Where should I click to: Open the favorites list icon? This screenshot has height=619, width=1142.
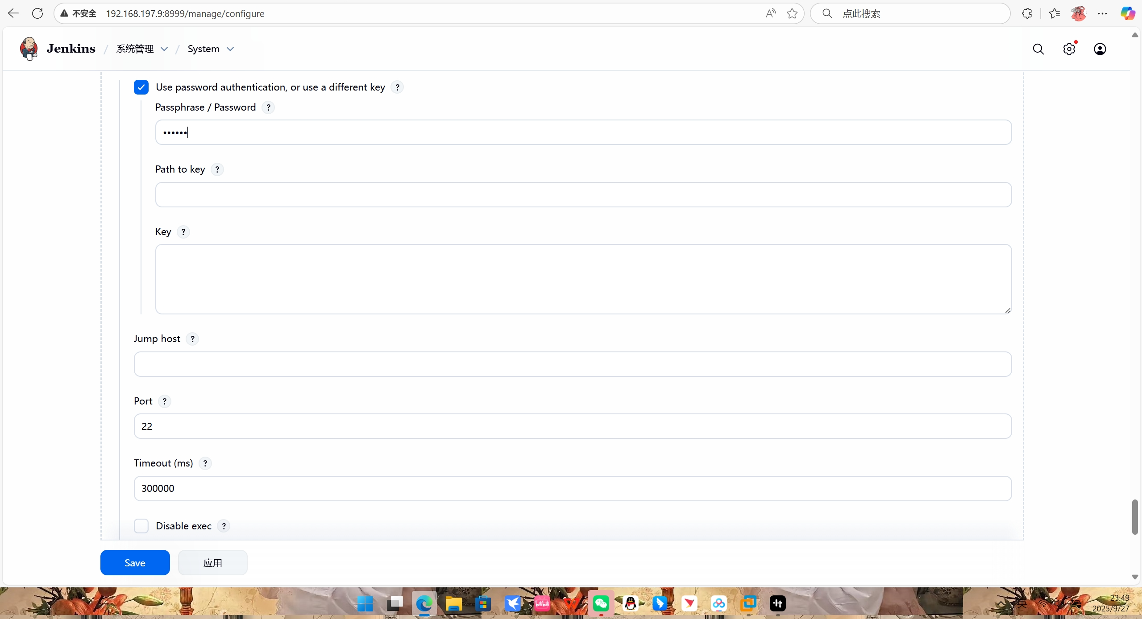[1055, 13]
